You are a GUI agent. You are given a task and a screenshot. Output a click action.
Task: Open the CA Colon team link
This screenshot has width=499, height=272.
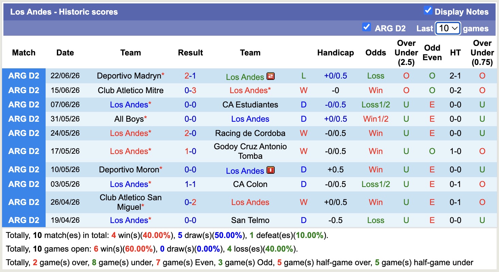[250, 184]
